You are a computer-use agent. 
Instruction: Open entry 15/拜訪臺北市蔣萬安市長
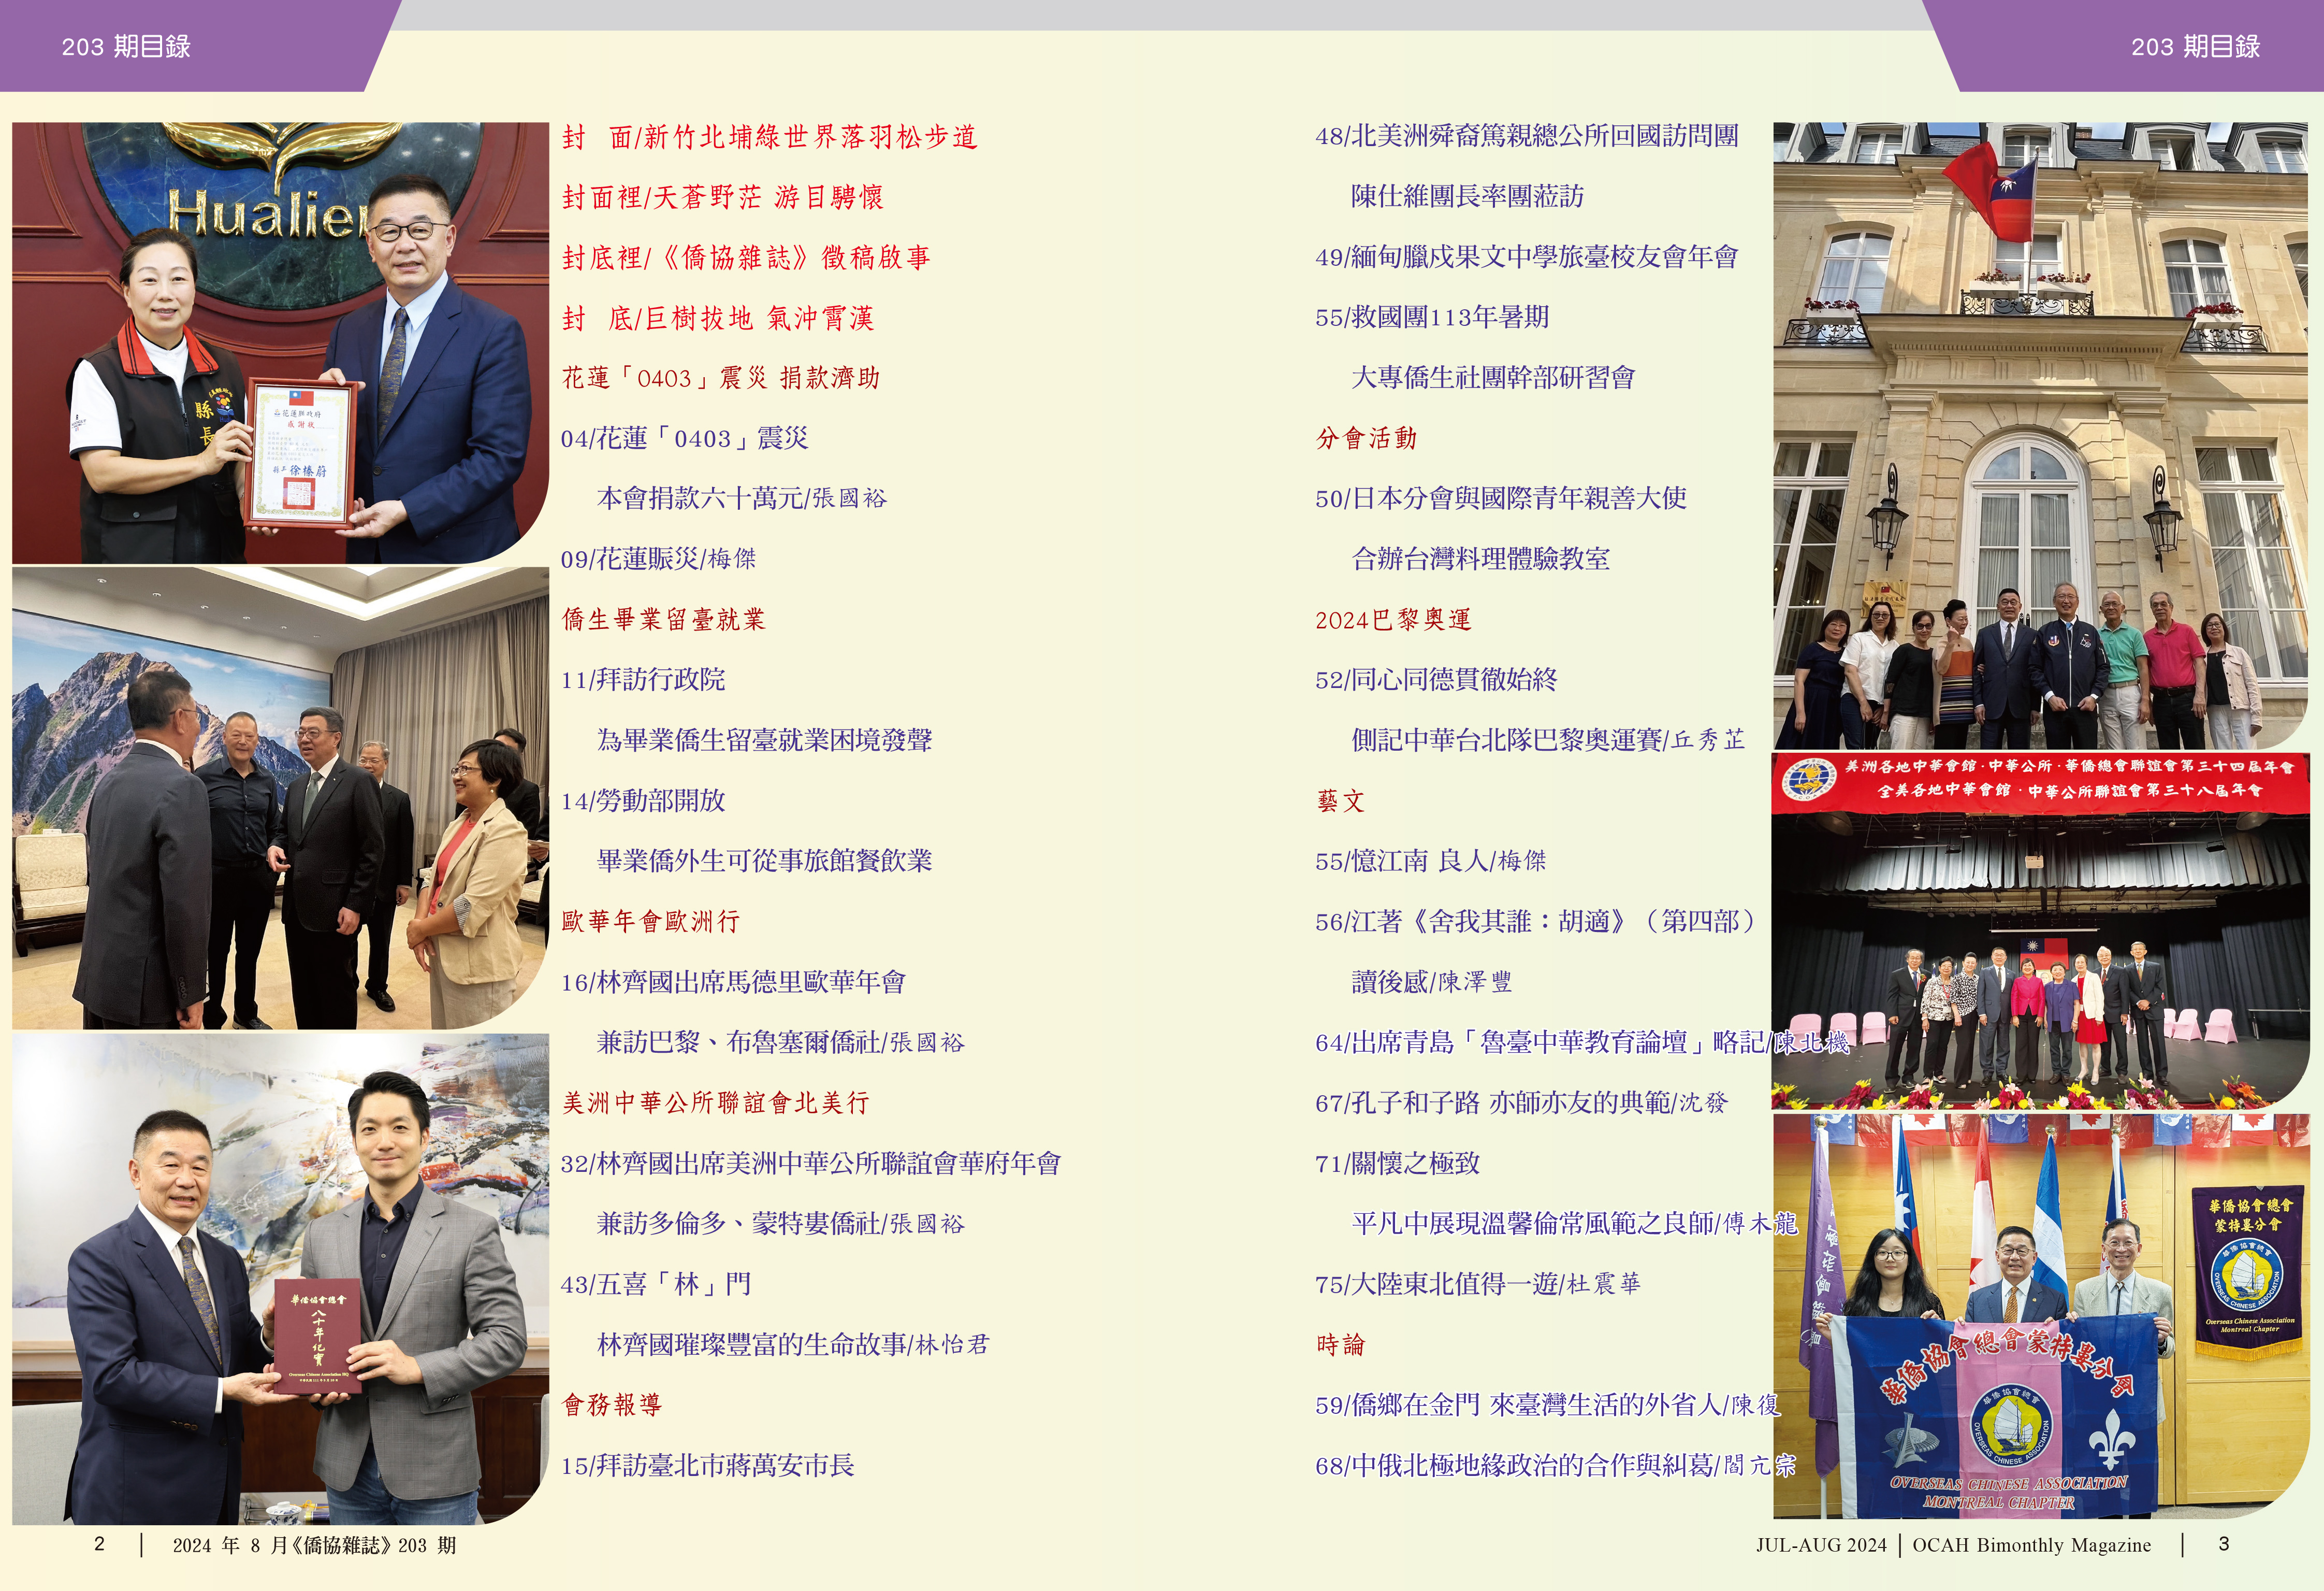(x=707, y=1465)
